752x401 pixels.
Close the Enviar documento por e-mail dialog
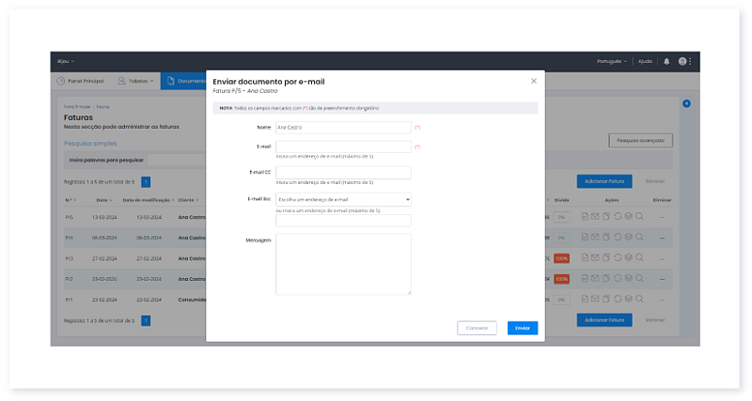(534, 81)
